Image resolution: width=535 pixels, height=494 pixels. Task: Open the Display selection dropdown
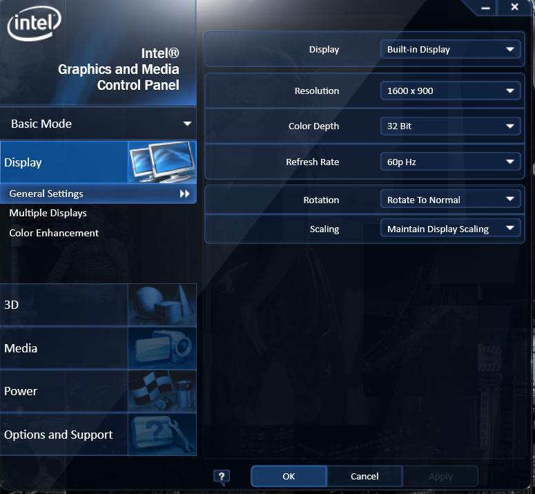[450, 50]
